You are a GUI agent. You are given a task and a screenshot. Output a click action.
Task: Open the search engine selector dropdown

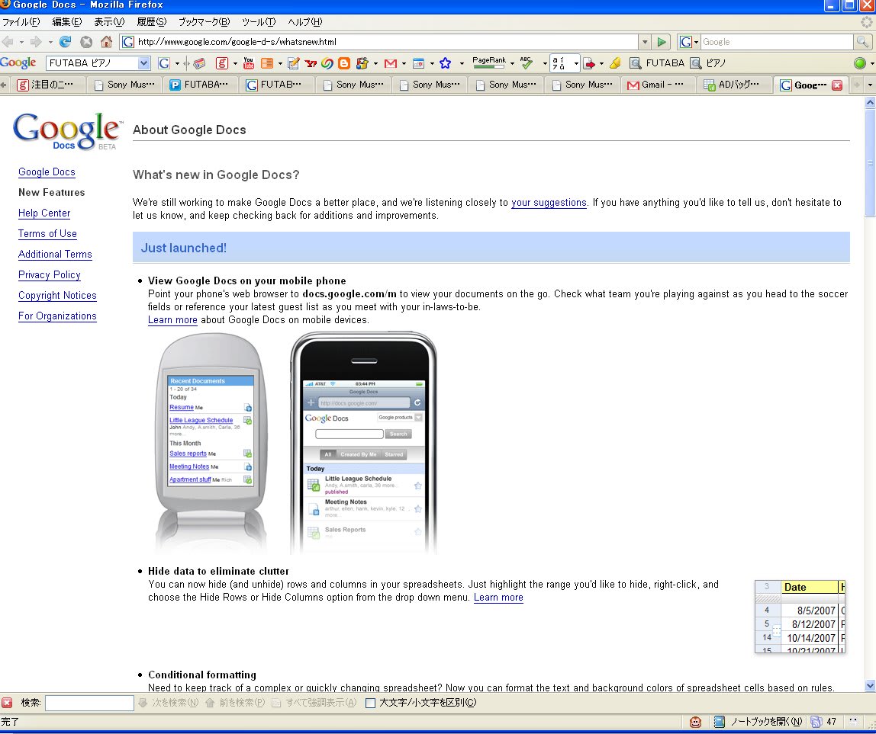coord(688,42)
